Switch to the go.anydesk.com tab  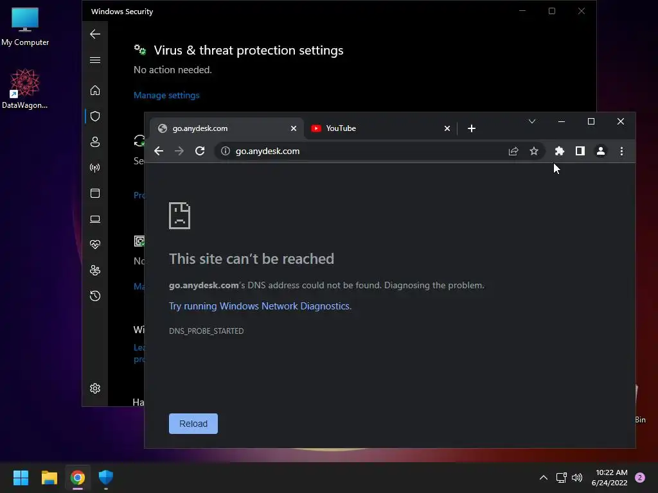pos(227,128)
